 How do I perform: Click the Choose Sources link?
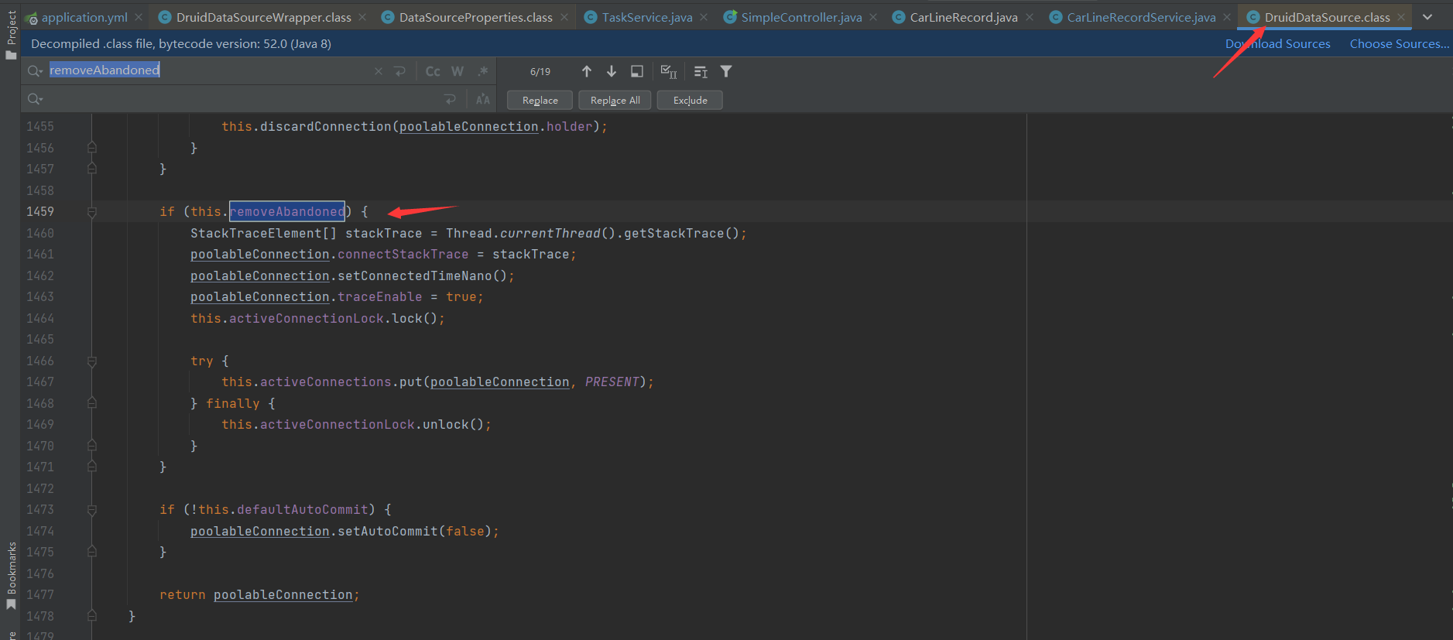click(x=1399, y=44)
